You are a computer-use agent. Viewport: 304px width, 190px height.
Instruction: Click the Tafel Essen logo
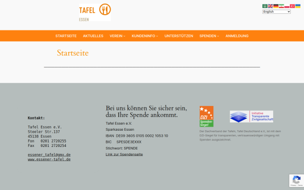tap(95, 12)
